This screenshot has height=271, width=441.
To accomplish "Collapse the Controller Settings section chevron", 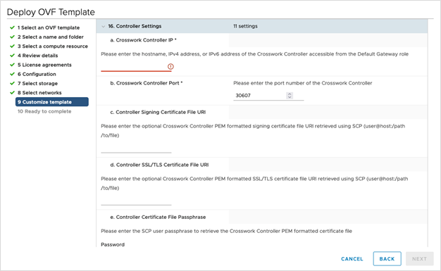I will pyautogui.click(x=104, y=27).
